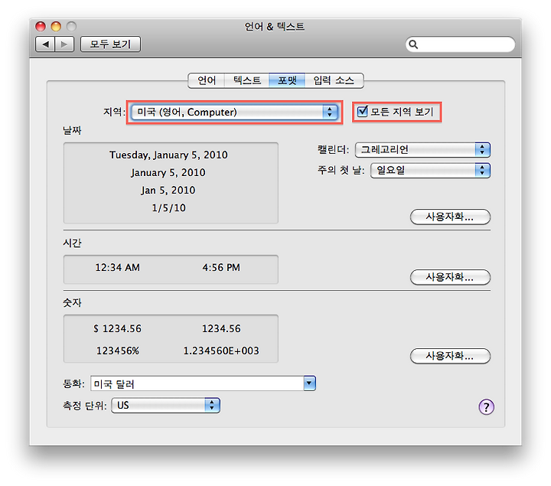Click the short date sample 1/5/10
Screen dimensions: 551x486
click(x=168, y=207)
